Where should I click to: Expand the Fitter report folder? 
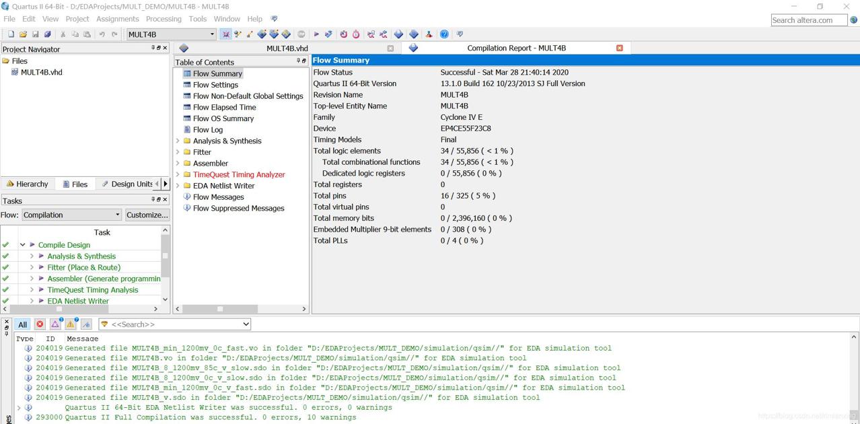point(178,152)
